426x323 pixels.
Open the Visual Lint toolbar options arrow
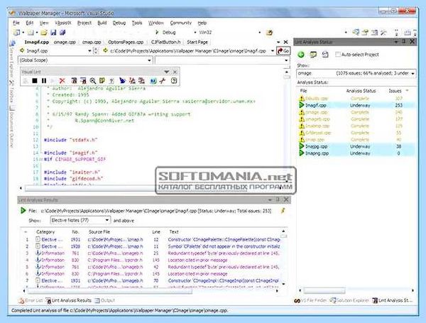(167, 72)
